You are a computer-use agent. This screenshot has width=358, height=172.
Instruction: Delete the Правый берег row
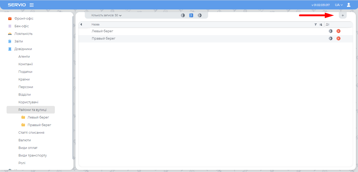click(338, 39)
